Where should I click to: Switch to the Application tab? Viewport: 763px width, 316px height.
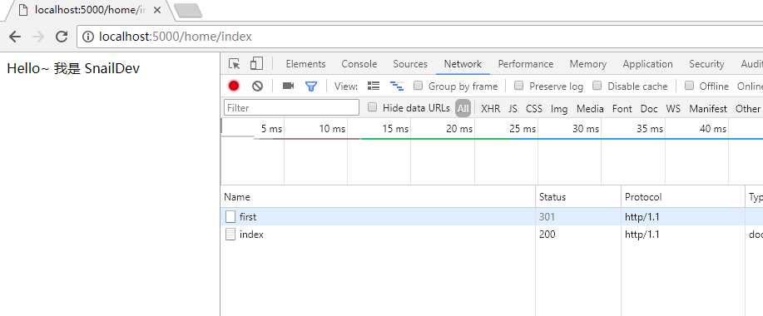(x=647, y=64)
